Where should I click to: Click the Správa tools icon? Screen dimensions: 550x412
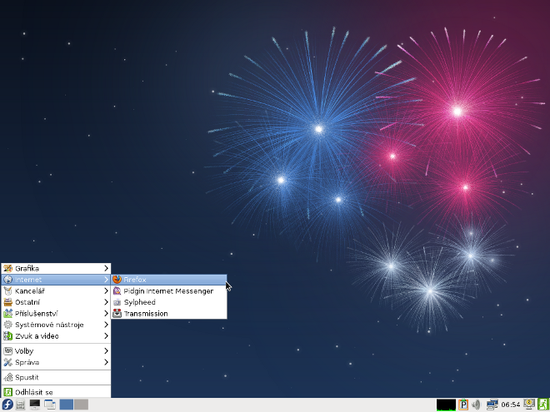[x=8, y=363]
